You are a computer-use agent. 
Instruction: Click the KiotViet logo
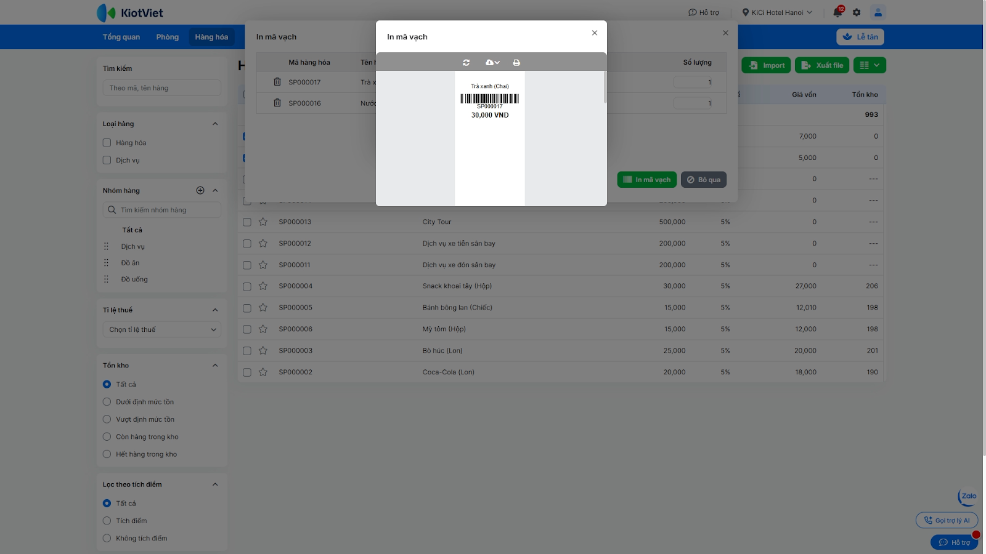[x=130, y=12]
